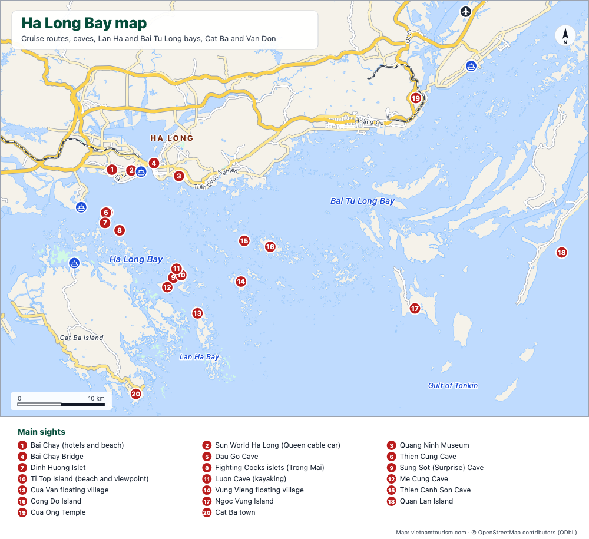Viewport: 589px width, 539px height.
Task: Click the ferry icon on northern Cat Ba Island
Action: [74, 263]
